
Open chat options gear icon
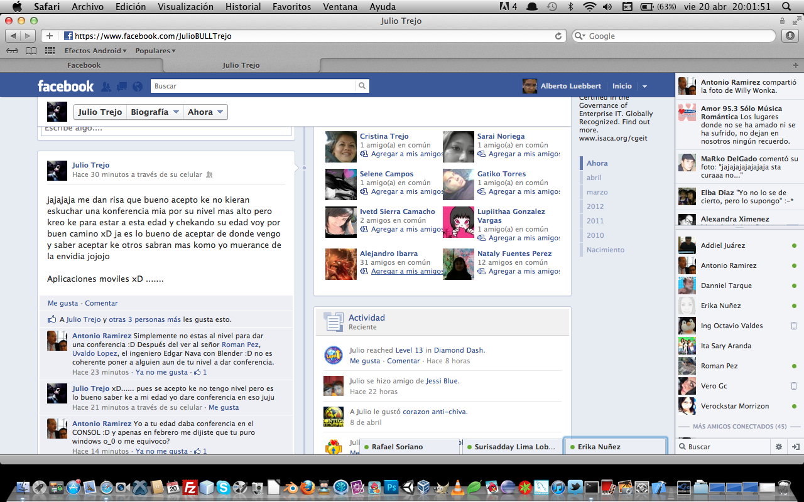point(779,447)
